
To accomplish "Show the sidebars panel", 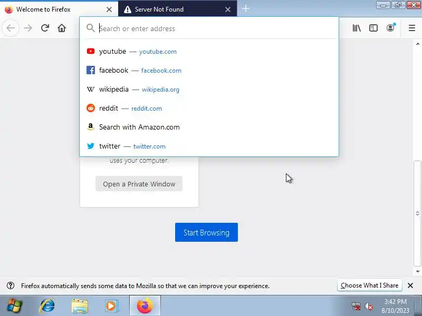I will point(373,28).
